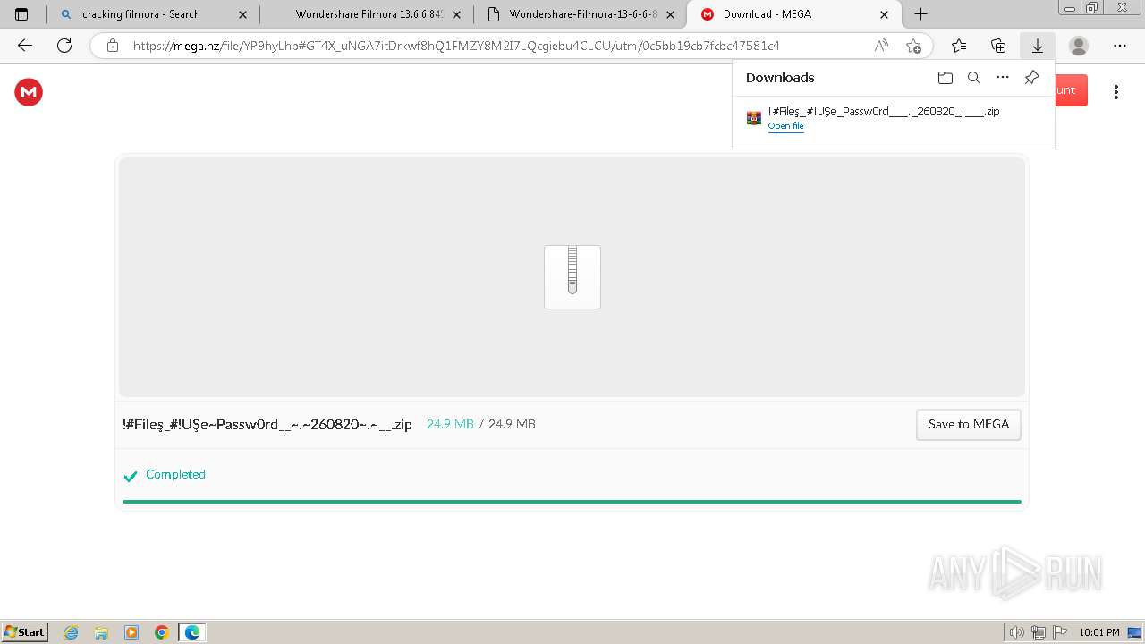This screenshot has height=644, width=1145.
Task: Click the 10:01 PM system clock
Action: point(1099,632)
